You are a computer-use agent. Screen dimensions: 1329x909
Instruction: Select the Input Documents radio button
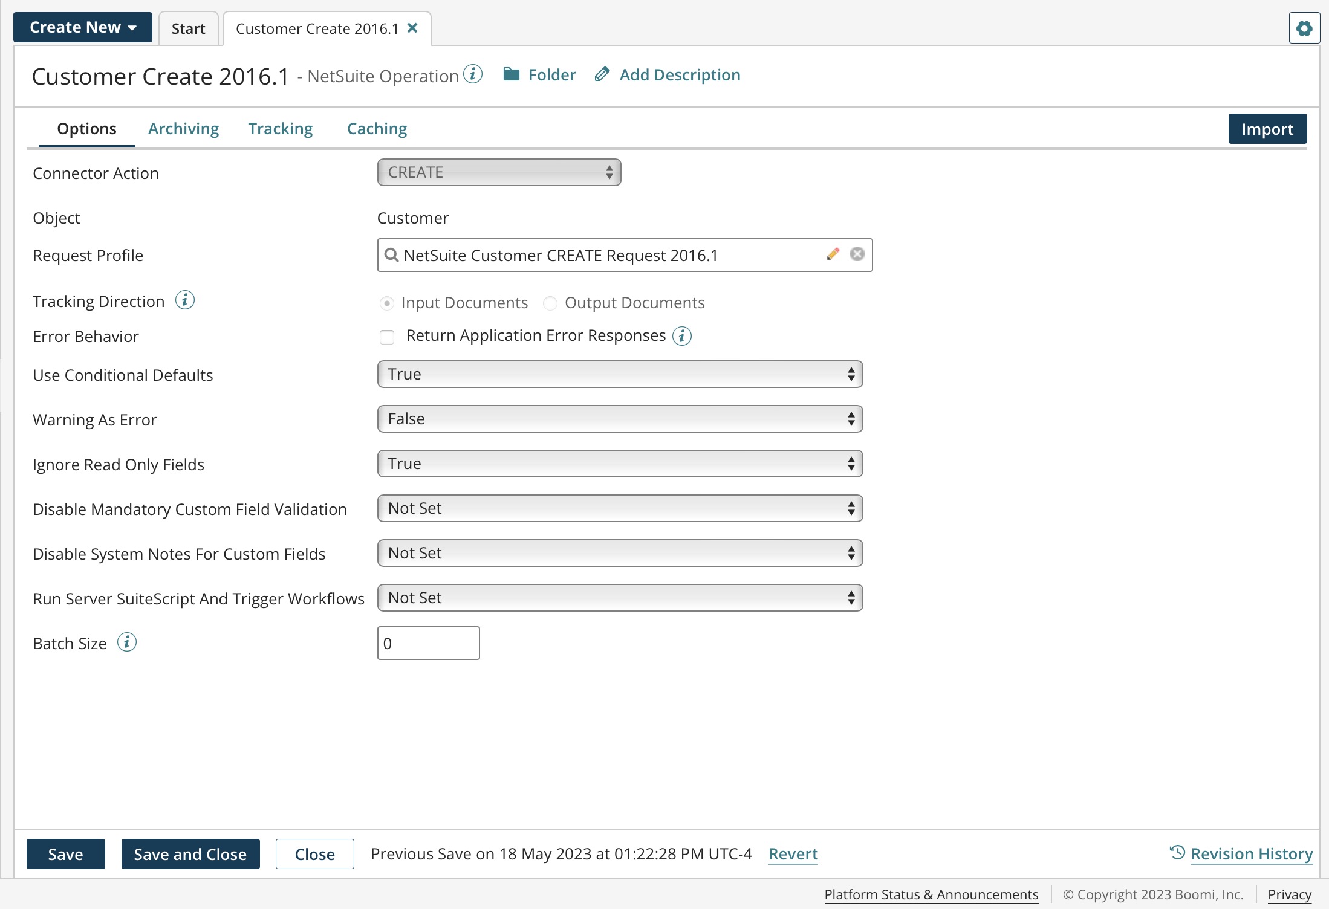pos(386,303)
